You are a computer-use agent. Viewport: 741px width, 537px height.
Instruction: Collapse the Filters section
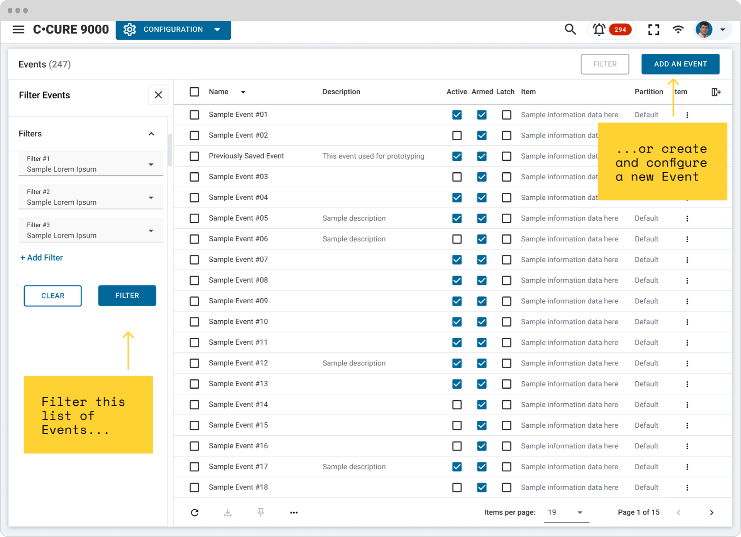pyautogui.click(x=151, y=134)
